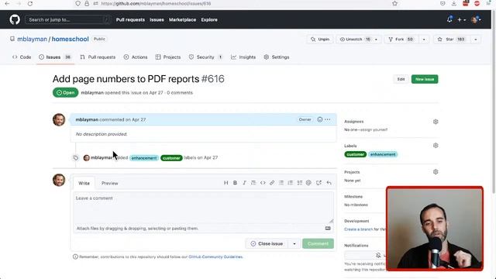Image resolution: width=496 pixels, height=279 pixels.
Task: Click the green Comment button
Action: point(318,243)
